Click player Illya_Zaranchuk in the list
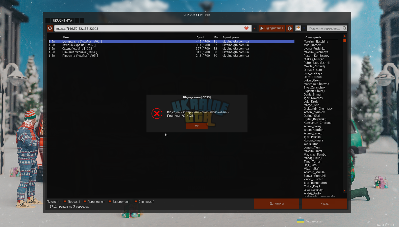 point(314,87)
